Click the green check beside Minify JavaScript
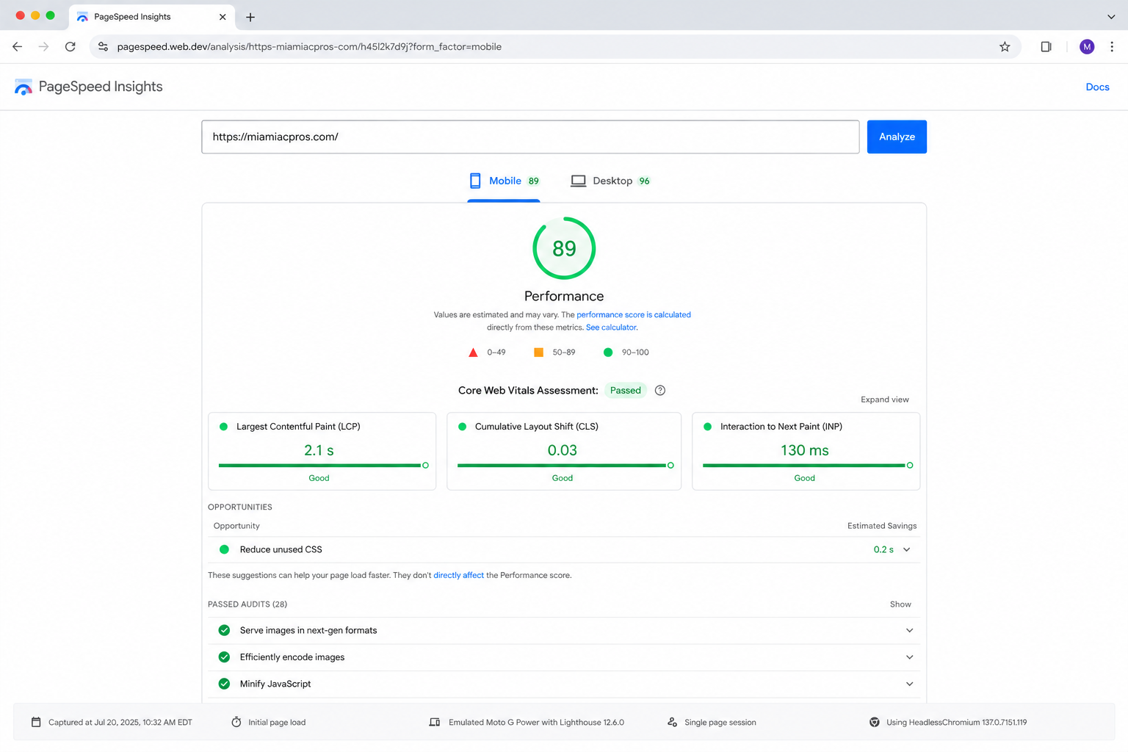This screenshot has height=752, width=1128. [x=224, y=684]
